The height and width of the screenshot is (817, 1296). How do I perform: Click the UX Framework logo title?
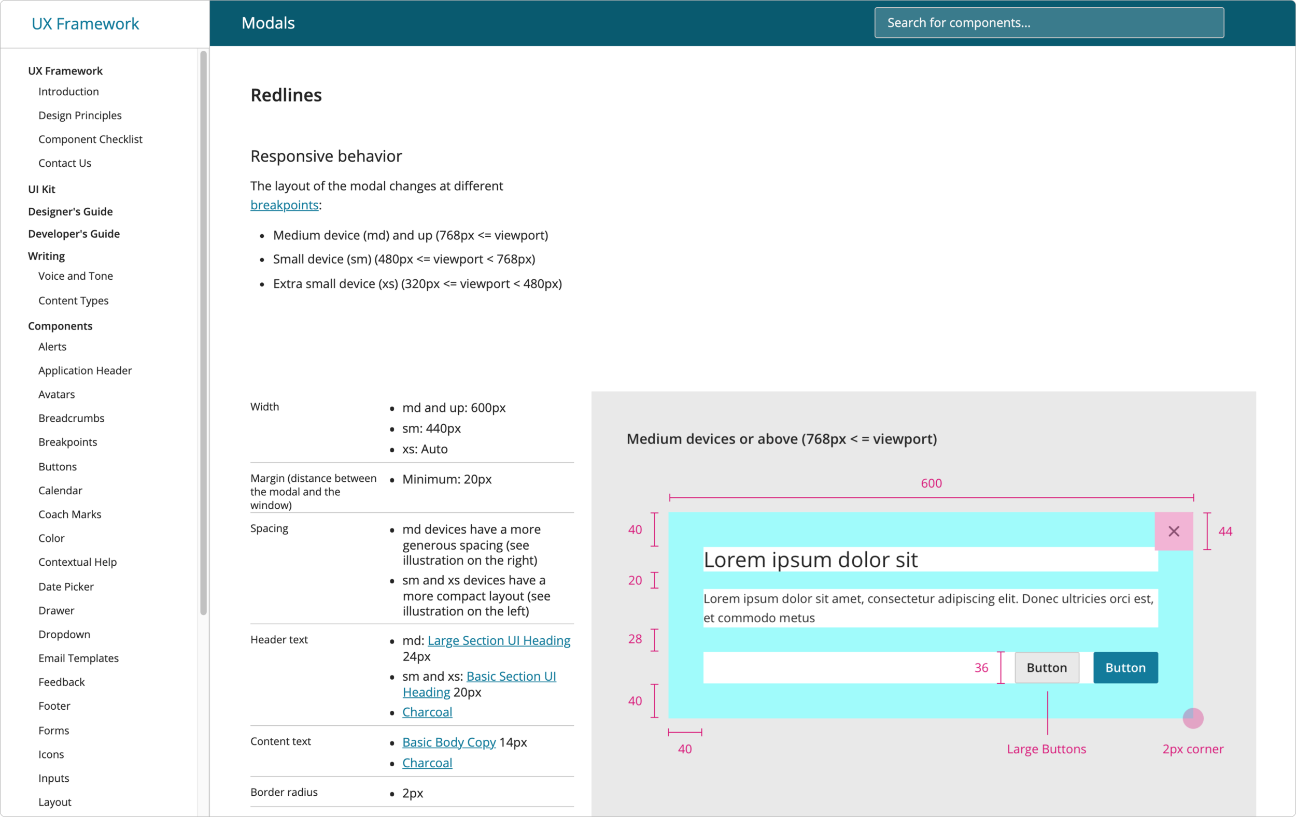coord(85,24)
